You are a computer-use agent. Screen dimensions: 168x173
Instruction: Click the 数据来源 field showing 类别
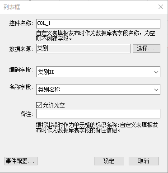(x=84, y=48)
